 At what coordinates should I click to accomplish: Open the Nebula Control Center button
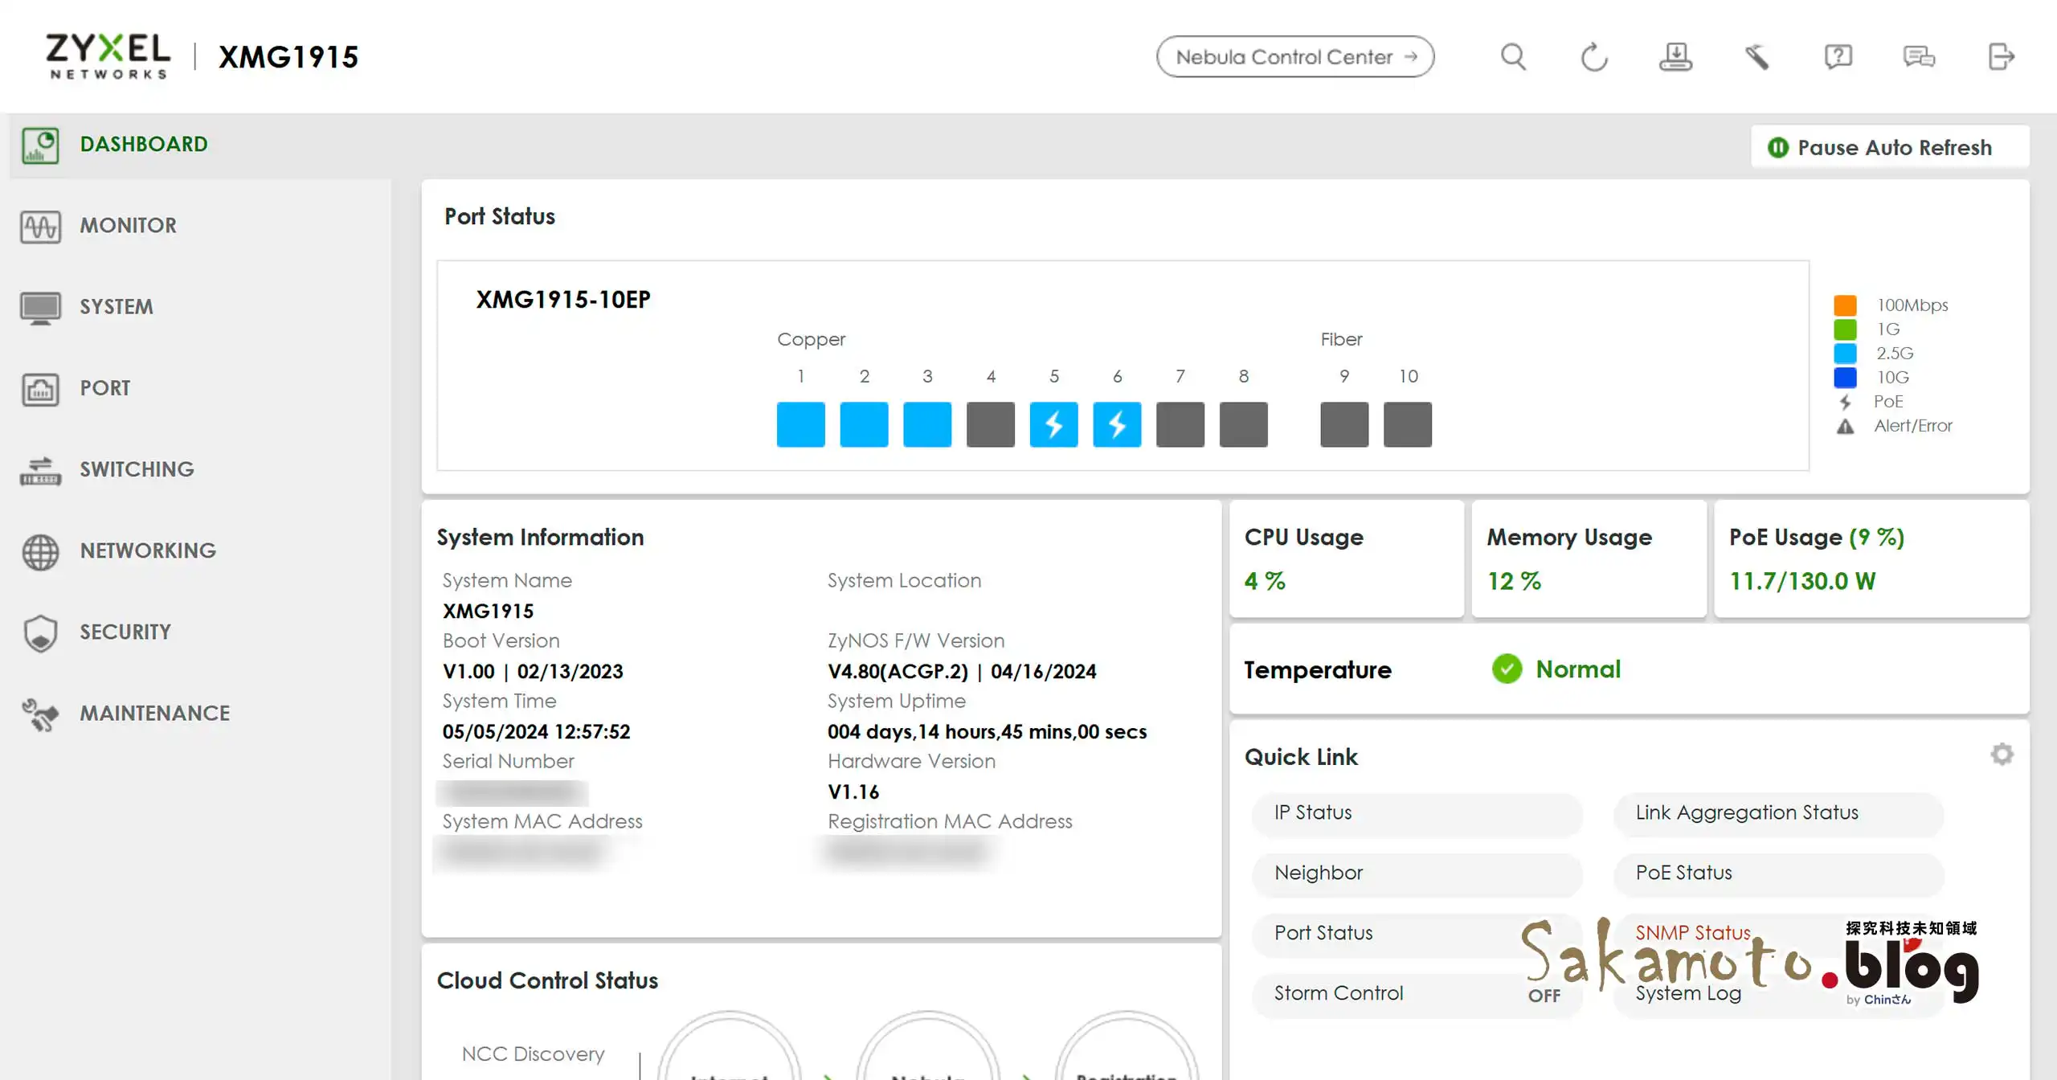point(1295,57)
